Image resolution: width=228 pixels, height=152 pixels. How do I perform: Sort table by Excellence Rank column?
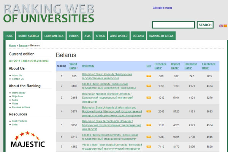209,66
